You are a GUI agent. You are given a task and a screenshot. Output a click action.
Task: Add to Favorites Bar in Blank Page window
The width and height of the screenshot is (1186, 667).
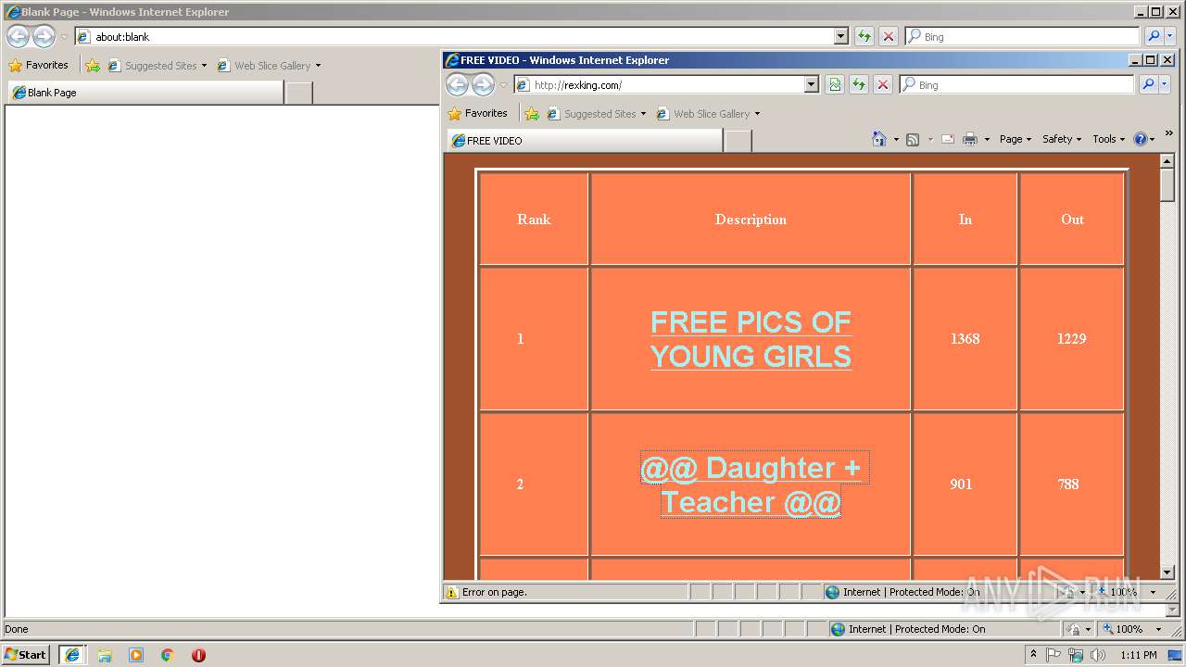[92, 65]
